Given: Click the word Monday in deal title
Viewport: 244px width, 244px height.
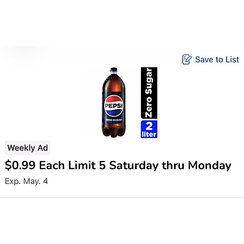Looking at the screenshot, I should pos(209,165).
